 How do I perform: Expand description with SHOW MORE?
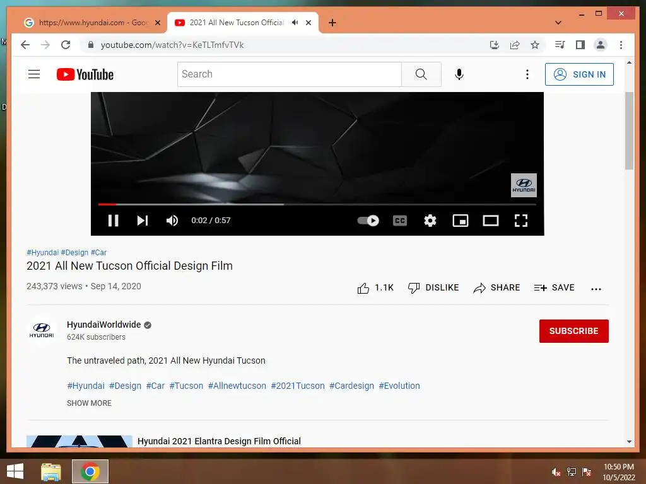click(90, 403)
